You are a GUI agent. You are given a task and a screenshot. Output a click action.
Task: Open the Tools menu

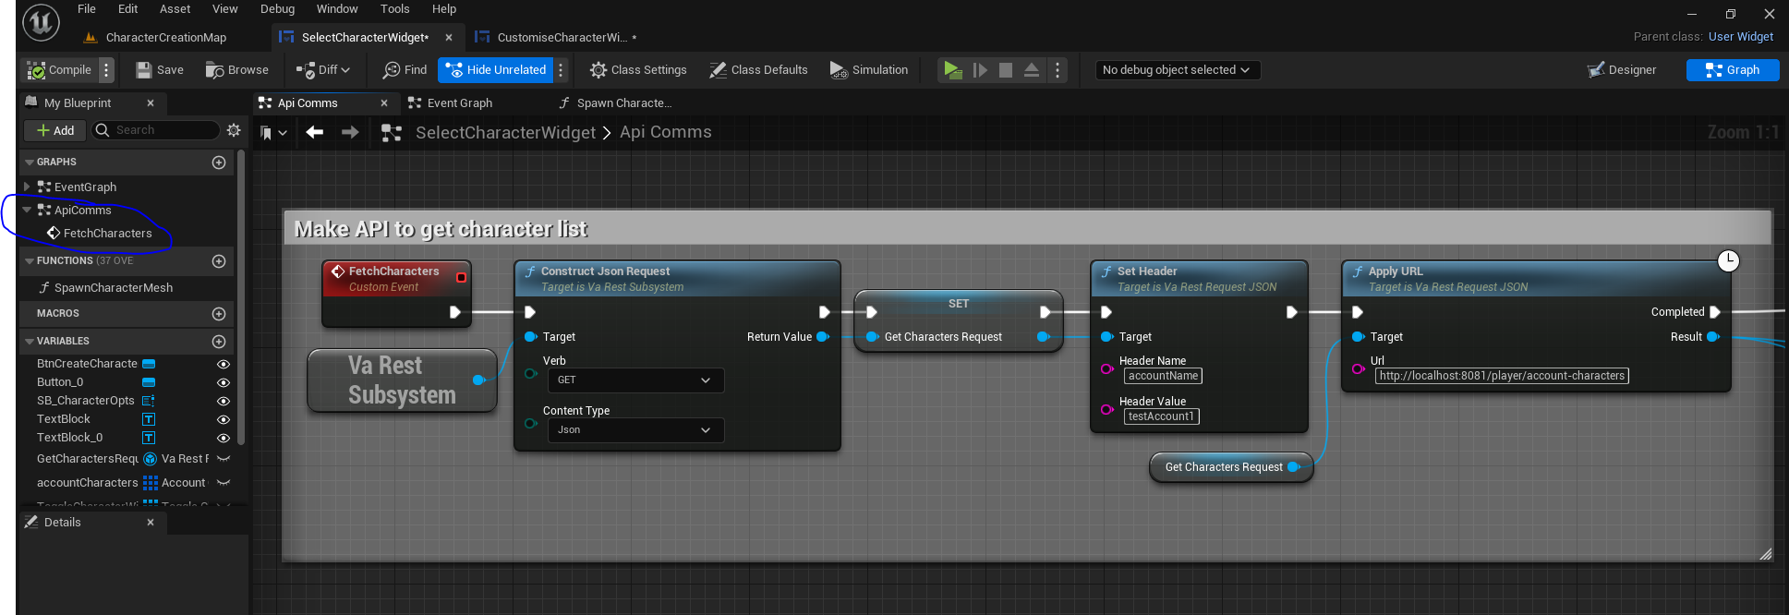pyautogui.click(x=394, y=9)
